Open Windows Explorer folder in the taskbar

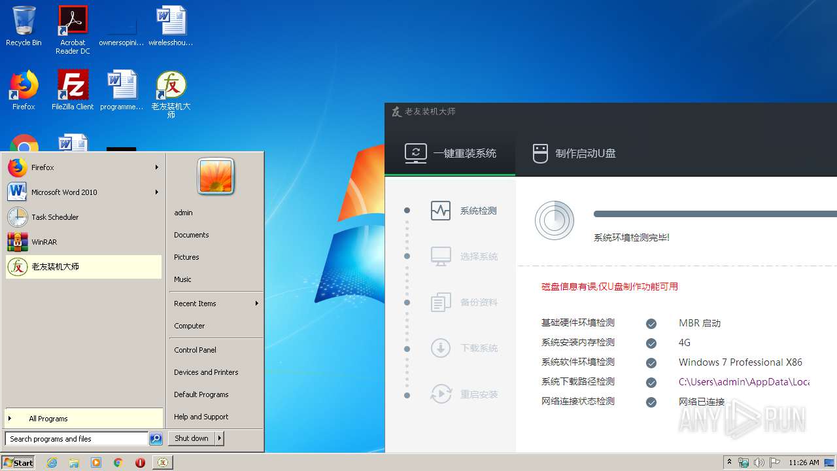click(74, 462)
